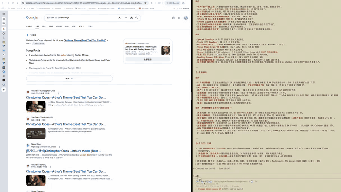Open the 'react' bookmarks folder

pos(12,8)
